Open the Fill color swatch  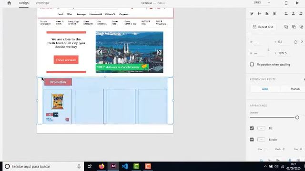click(261, 128)
